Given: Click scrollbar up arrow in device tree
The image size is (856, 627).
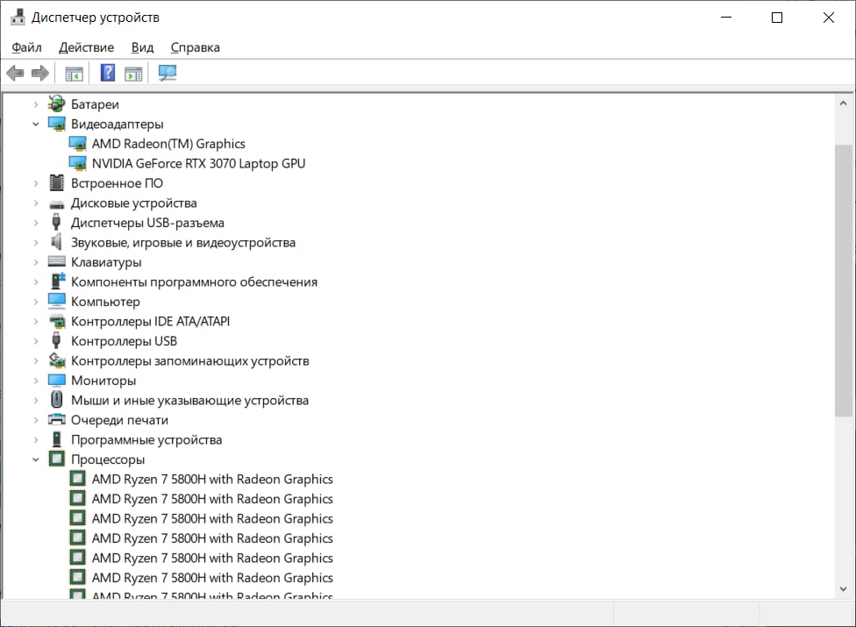Looking at the screenshot, I should (843, 103).
